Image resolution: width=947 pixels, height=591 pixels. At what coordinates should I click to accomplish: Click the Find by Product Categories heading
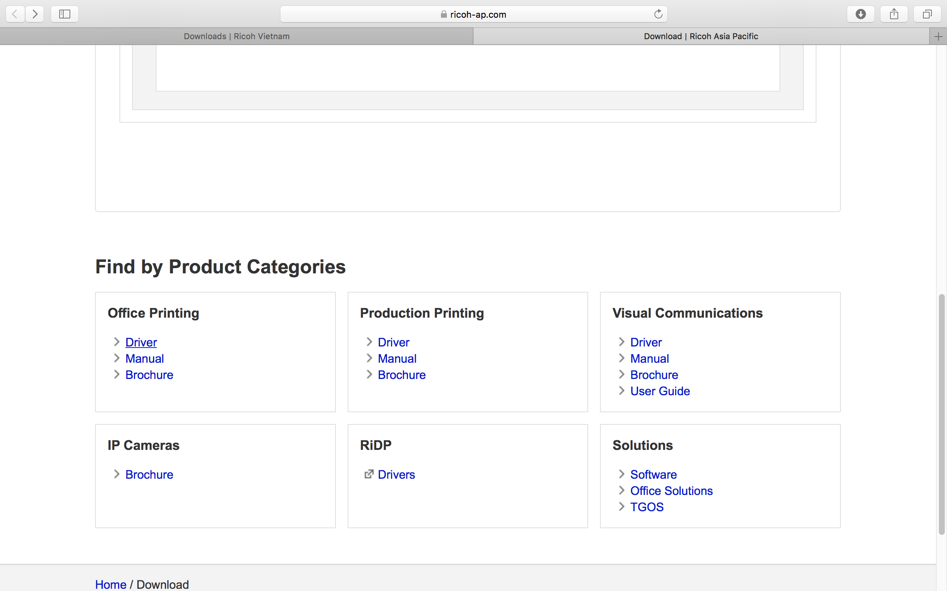(220, 267)
